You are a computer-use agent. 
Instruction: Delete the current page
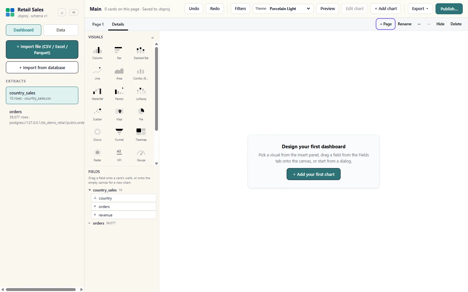[456, 24]
